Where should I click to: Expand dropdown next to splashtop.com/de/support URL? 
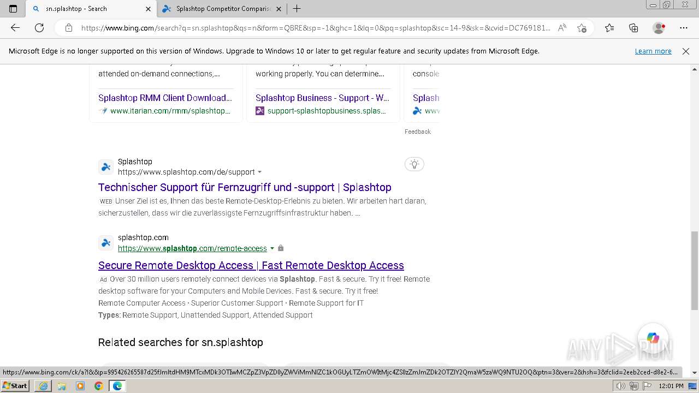pos(259,172)
